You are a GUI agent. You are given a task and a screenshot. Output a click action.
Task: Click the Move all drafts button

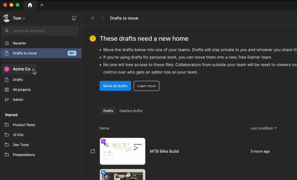(115, 86)
